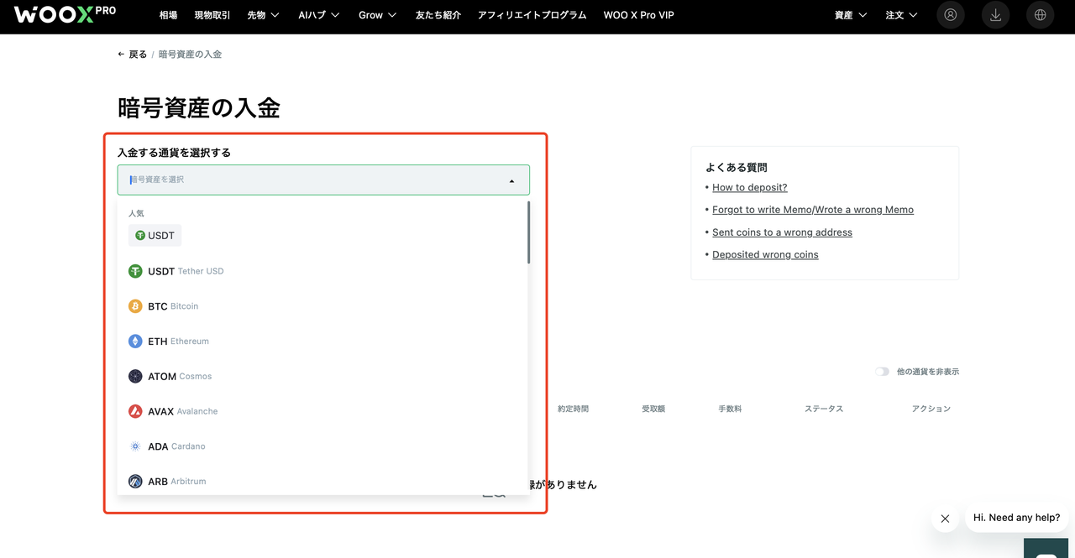The width and height of the screenshot is (1075, 558).
Task: Open the user account profile icon
Action: pos(950,15)
